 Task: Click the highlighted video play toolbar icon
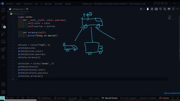pos(156,9)
